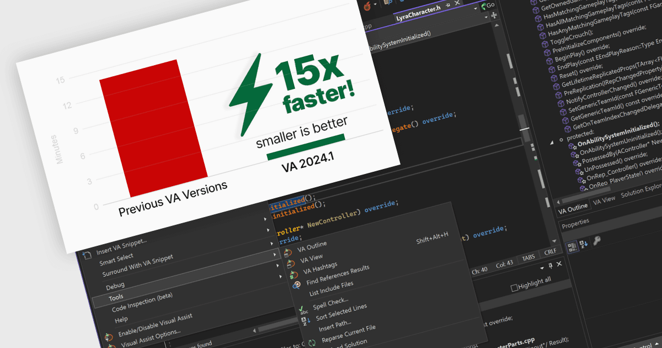Click the Spell Check abc icon
This screenshot has width=662, height=348.
pos(303,309)
